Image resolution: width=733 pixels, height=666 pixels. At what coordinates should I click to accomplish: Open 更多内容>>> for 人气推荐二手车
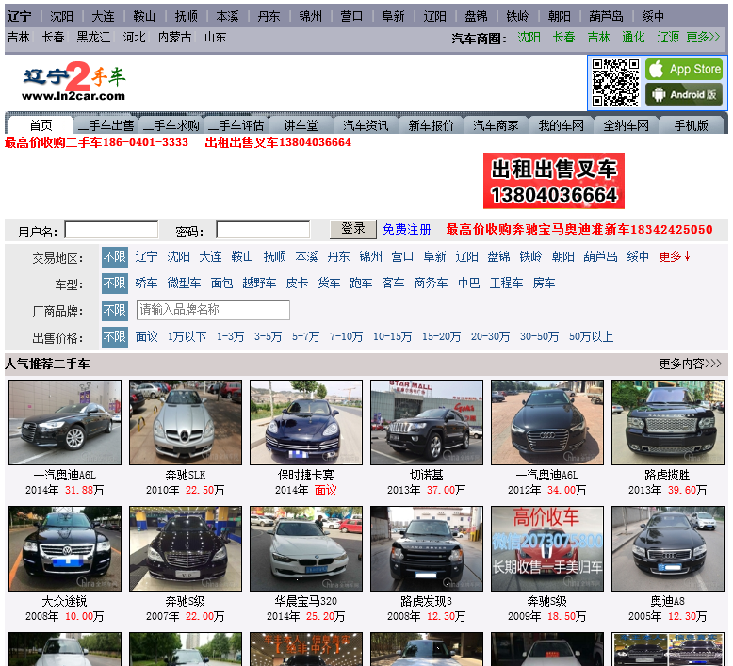[690, 364]
